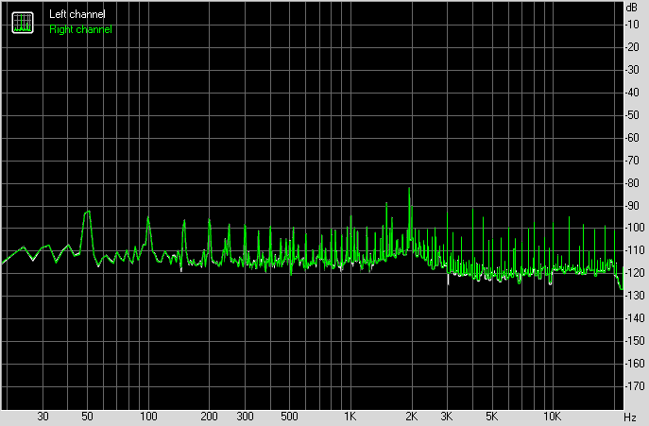Click the -110 dB axis label
Image resolution: width=649 pixels, height=426 pixels.
[635, 250]
